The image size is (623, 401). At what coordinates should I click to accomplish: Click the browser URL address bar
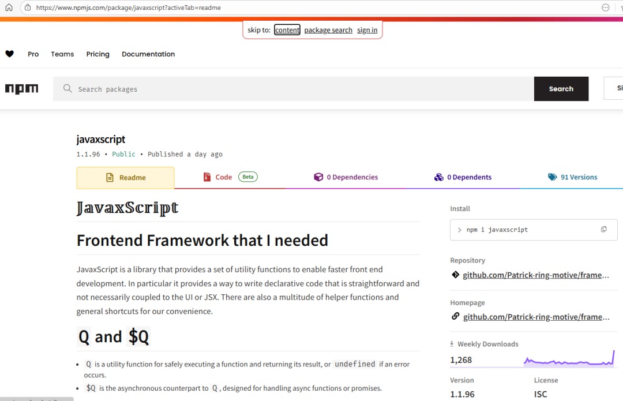pyautogui.click(x=310, y=8)
